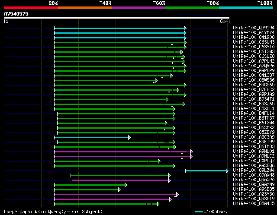This screenshot has width=277, height=215.
Task: Click the =100char. scale legend
Action: pyautogui.click(x=211, y=212)
